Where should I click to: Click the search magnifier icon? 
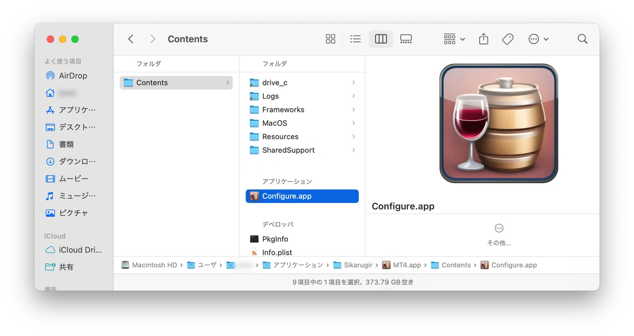click(583, 39)
